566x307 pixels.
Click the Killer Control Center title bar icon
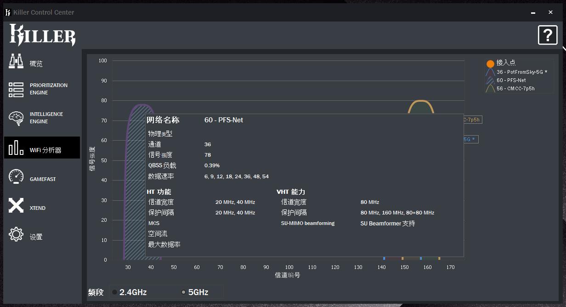coord(7,12)
